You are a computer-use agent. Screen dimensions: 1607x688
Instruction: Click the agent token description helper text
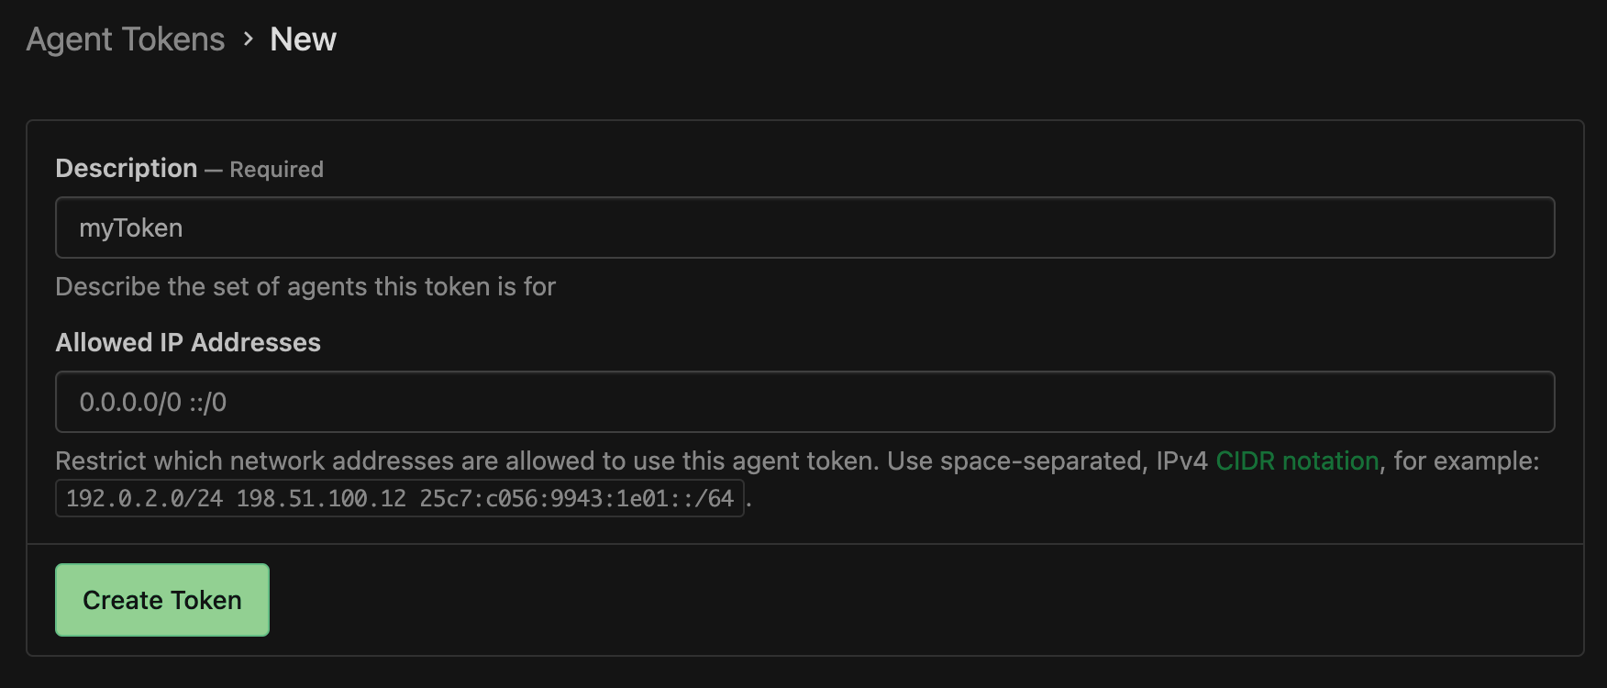pos(305,286)
